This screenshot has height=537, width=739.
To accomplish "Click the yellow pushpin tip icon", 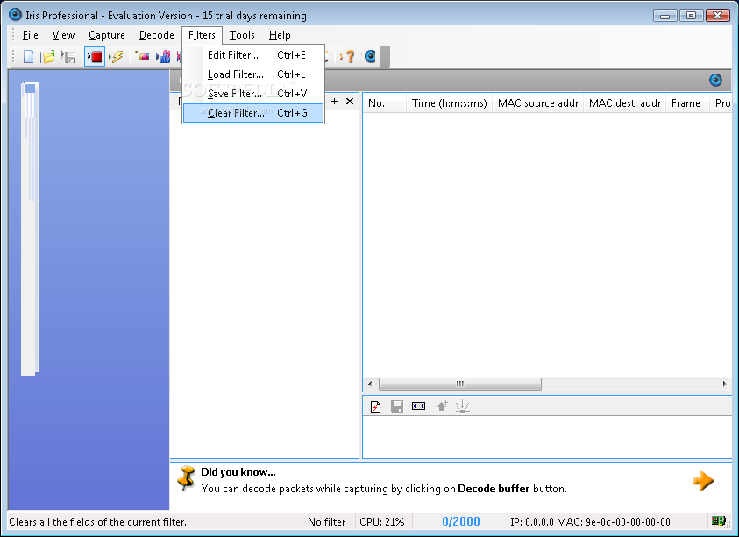I will tap(187, 478).
